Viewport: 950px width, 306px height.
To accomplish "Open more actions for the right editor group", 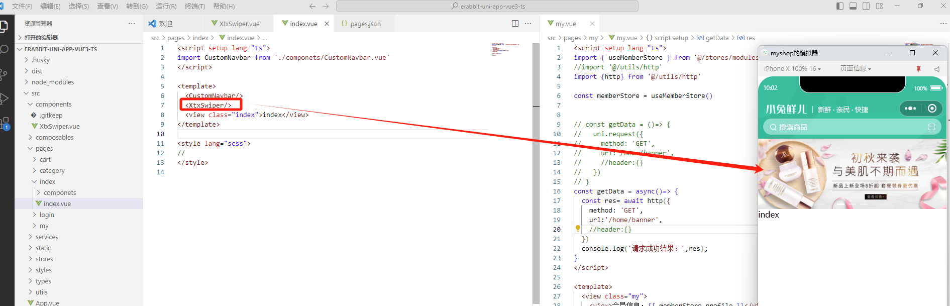I will pos(943,24).
